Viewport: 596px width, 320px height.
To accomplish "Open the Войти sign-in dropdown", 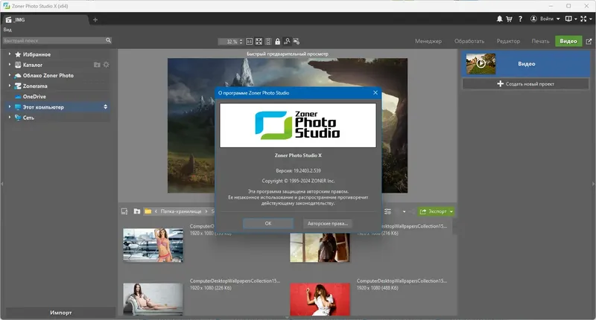I will coord(550,19).
